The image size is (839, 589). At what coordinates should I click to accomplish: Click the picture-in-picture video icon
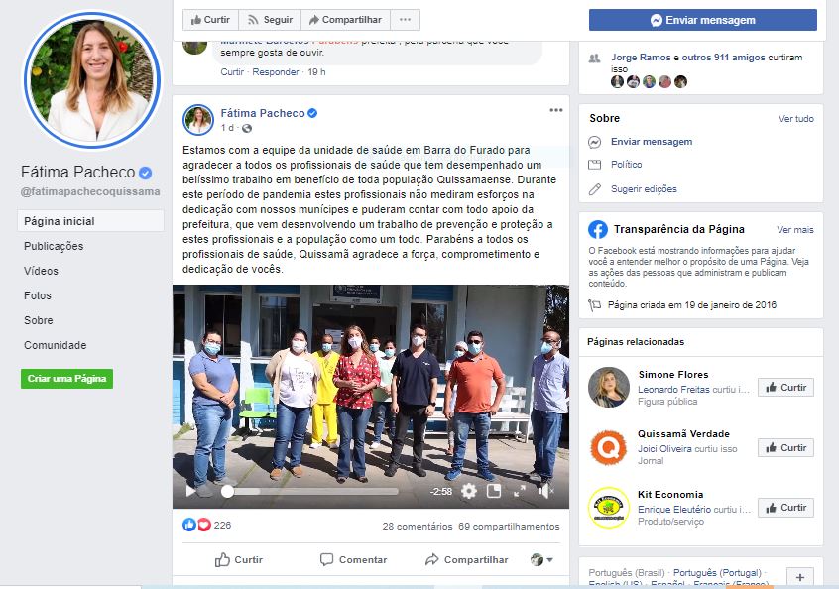click(x=493, y=491)
